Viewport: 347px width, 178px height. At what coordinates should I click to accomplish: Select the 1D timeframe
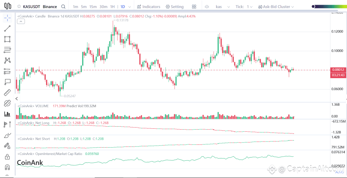click(x=123, y=7)
